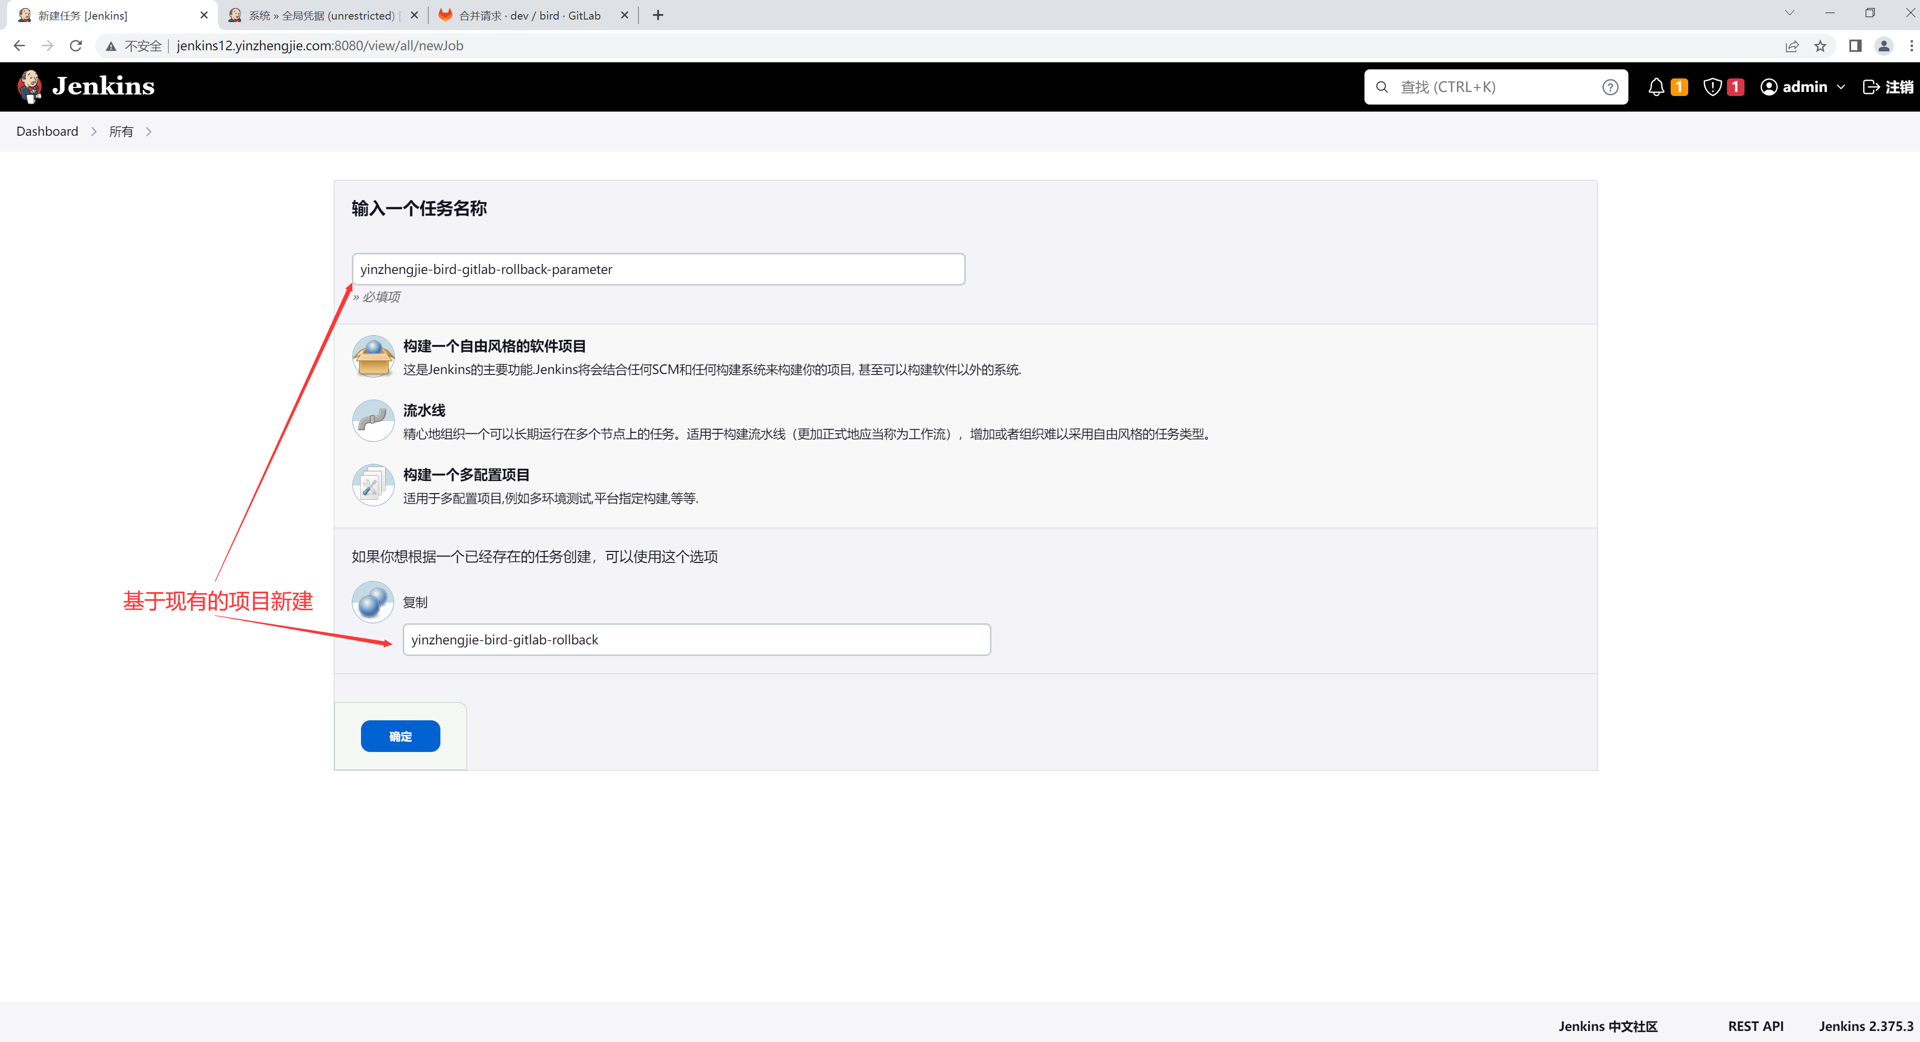Open the REST API footer link
The image size is (1920, 1042).
point(1755,1025)
